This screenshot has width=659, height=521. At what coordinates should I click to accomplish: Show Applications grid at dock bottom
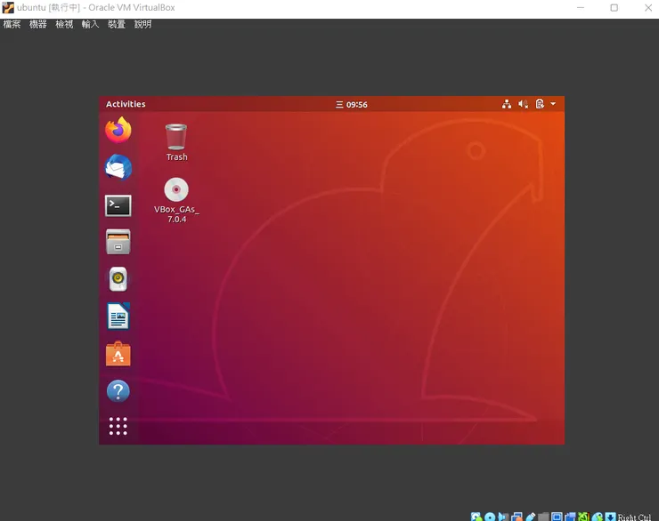point(118,427)
